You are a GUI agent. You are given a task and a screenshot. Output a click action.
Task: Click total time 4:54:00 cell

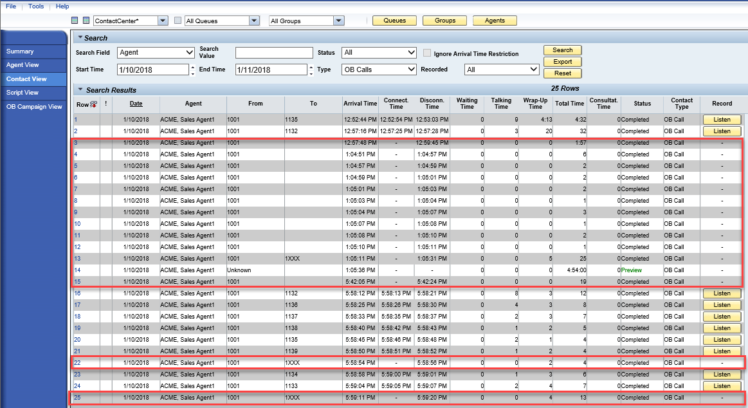(x=576, y=270)
